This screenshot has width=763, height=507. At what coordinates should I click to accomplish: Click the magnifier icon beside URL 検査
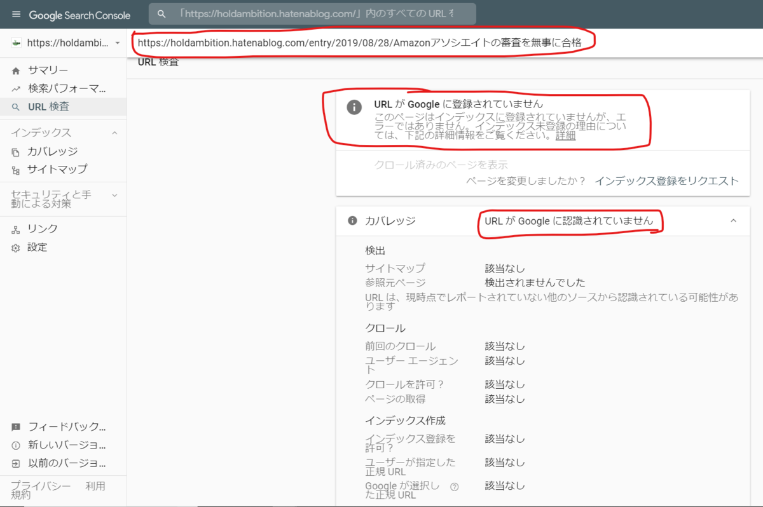(16, 107)
